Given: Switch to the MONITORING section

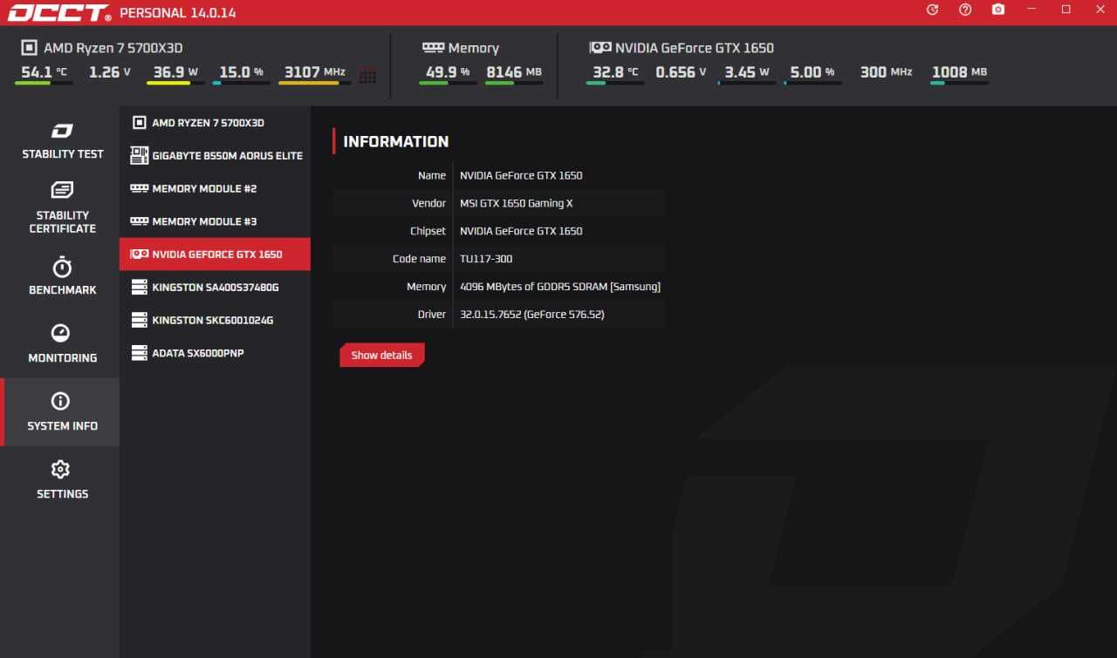Looking at the screenshot, I should tap(62, 358).
